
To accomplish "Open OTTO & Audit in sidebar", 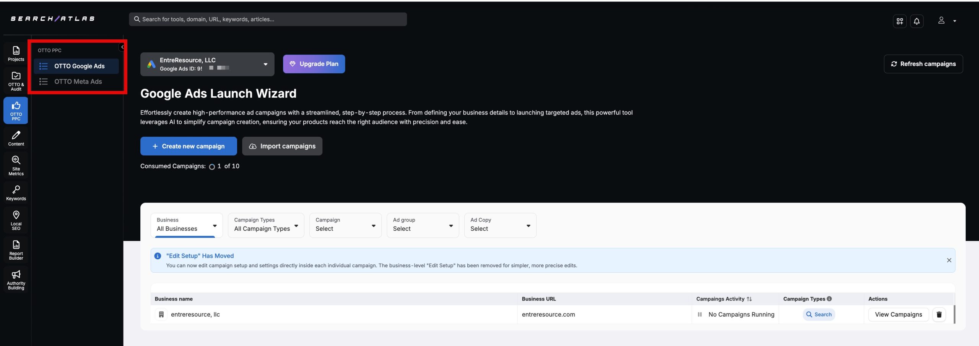I will pyautogui.click(x=16, y=81).
